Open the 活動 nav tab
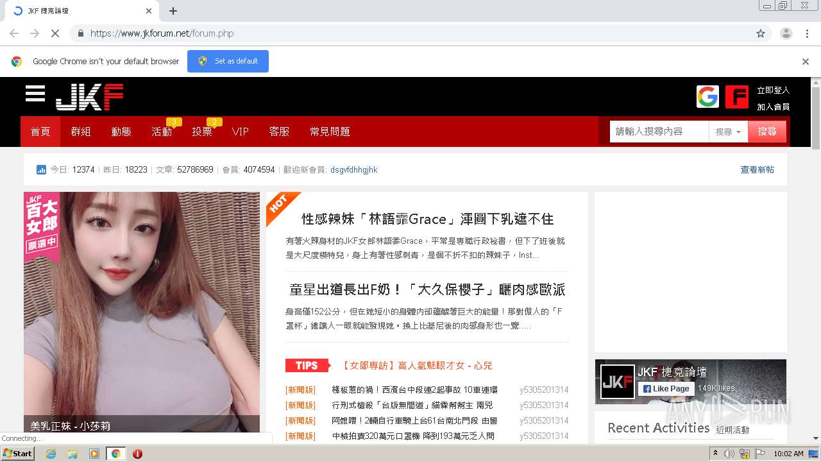The image size is (821, 462). (x=162, y=132)
